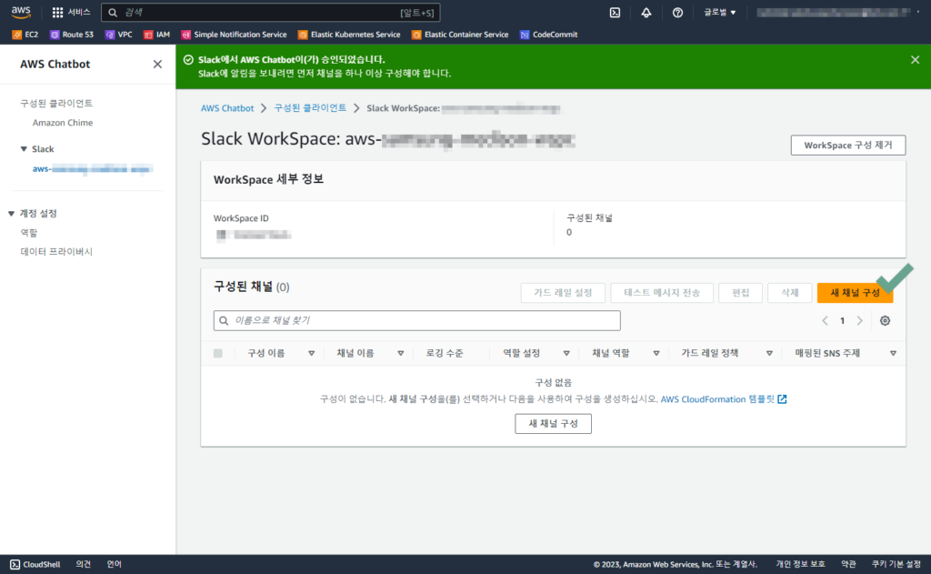Expand the Global region dropdown
This screenshot has height=574, width=931.
click(x=720, y=13)
